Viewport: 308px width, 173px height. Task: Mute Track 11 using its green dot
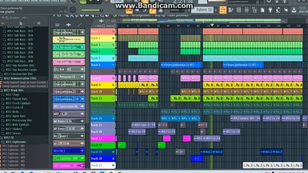click(113, 98)
